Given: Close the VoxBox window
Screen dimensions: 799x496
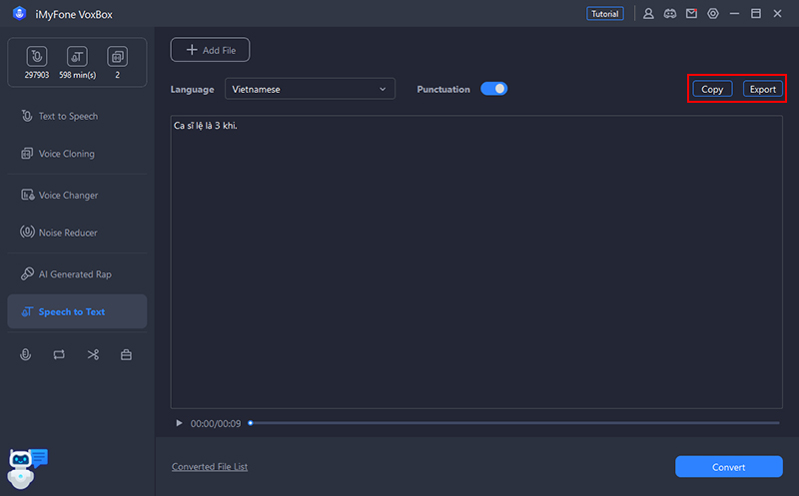Looking at the screenshot, I should pos(777,14).
